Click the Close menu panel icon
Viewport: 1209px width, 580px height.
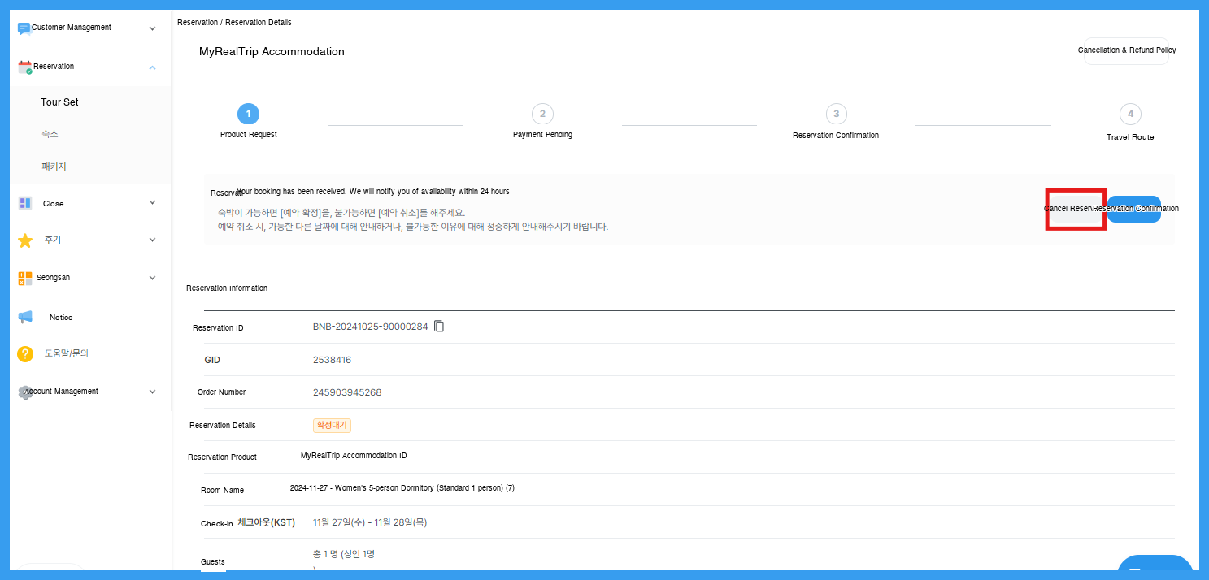pos(25,203)
